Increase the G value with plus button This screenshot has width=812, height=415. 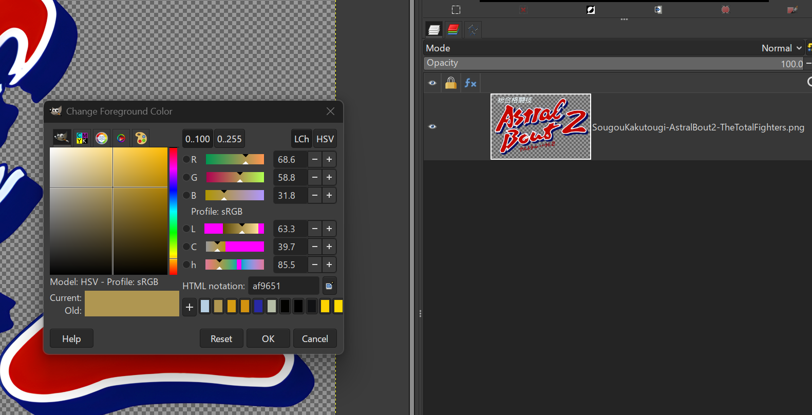[329, 178]
